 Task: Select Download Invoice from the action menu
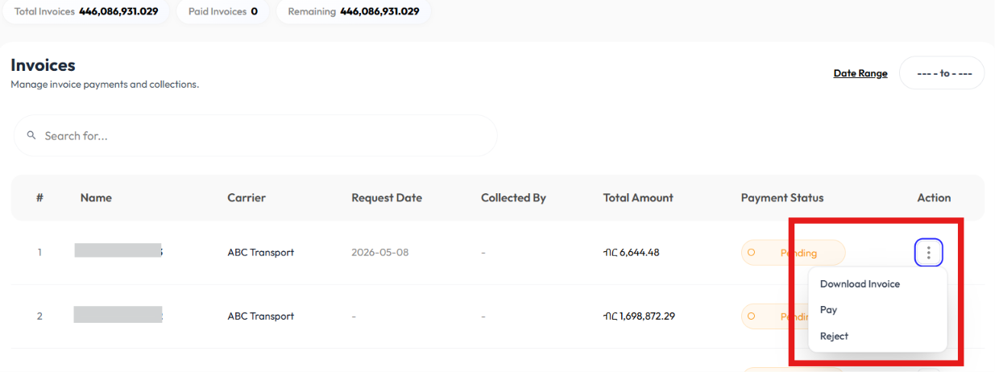[860, 284]
